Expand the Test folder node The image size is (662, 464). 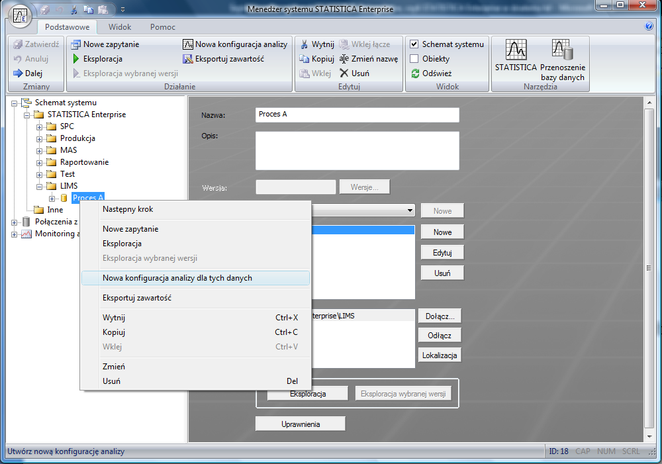tap(39, 175)
